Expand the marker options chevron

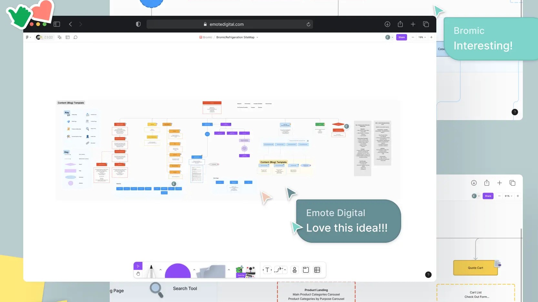160,270
